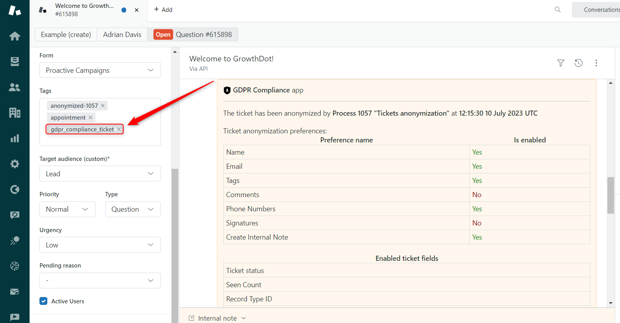Click the conversation scroll down arrow
620x323 pixels.
tap(611, 303)
